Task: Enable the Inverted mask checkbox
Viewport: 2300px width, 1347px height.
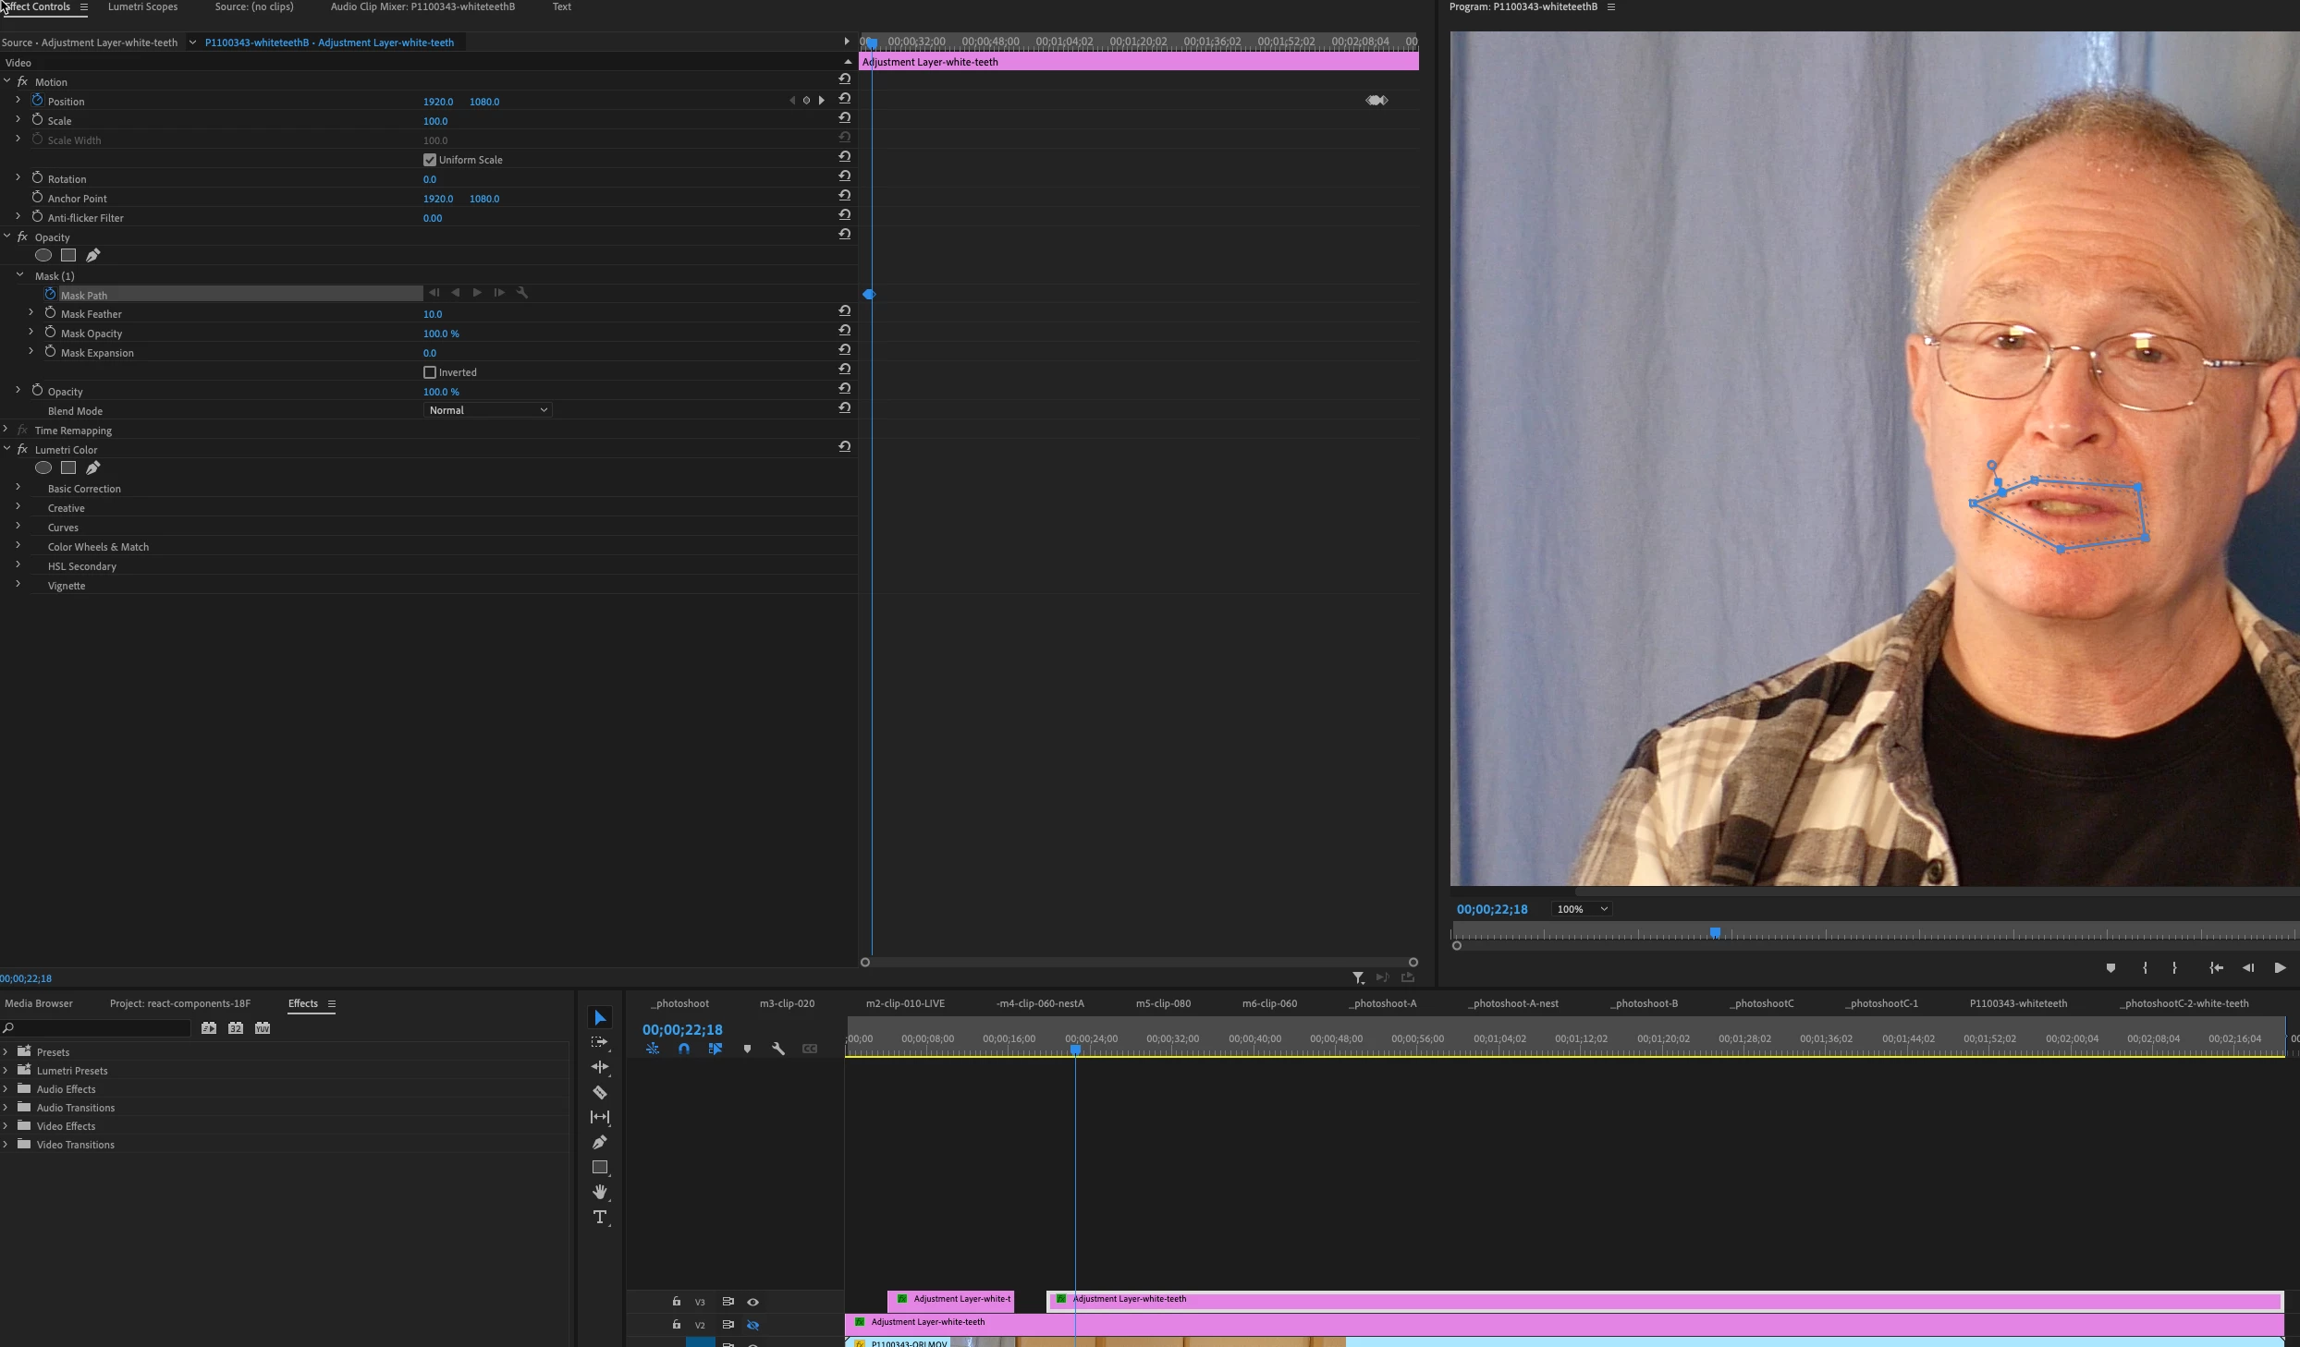Action: click(430, 372)
